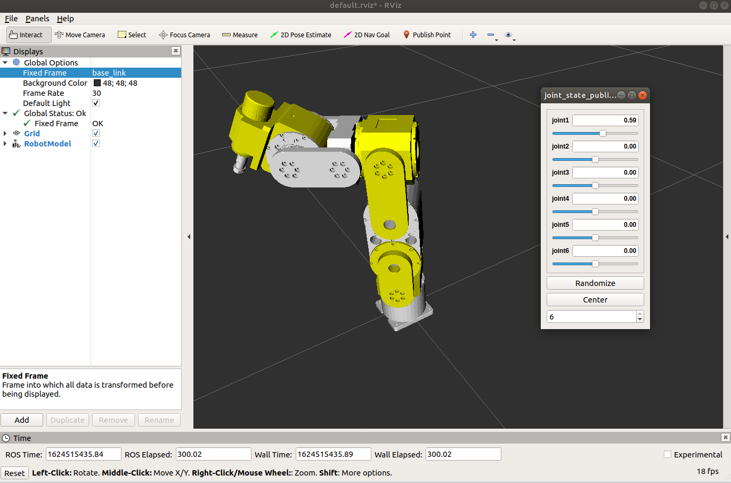The image size is (731, 483).
Task: Collapse the Global Options tree node
Action: (x=5, y=62)
